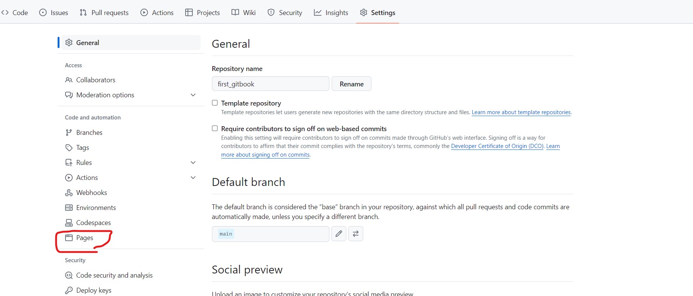Click the Repository name input field
This screenshot has width=693, height=296.
[271, 84]
